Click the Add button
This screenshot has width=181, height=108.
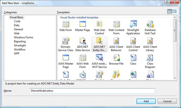[146, 101]
